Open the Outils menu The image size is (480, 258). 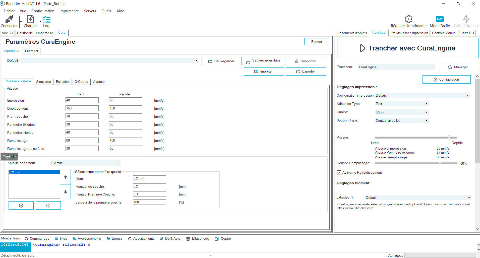coord(106,11)
